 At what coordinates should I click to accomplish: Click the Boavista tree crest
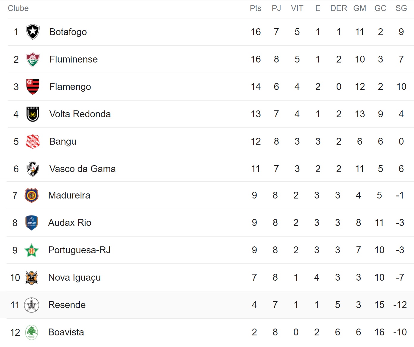click(32, 332)
